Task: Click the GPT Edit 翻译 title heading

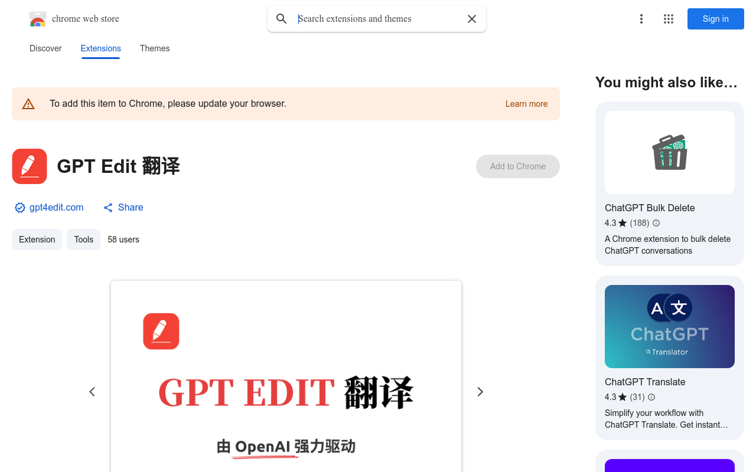Action: tap(118, 166)
